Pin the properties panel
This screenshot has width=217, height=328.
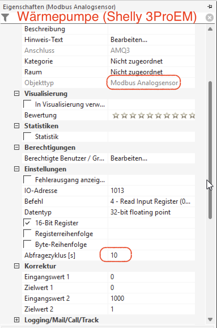pos(210,7)
